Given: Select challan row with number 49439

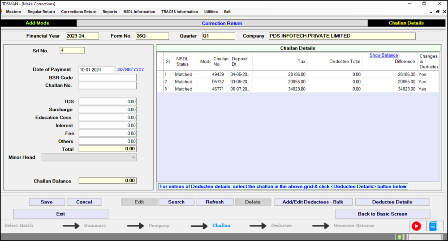Looking at the screenshot, I should 298,74.
